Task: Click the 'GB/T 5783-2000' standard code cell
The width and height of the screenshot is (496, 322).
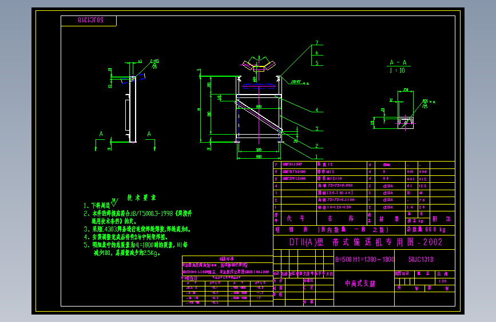Action: [294, 178]
